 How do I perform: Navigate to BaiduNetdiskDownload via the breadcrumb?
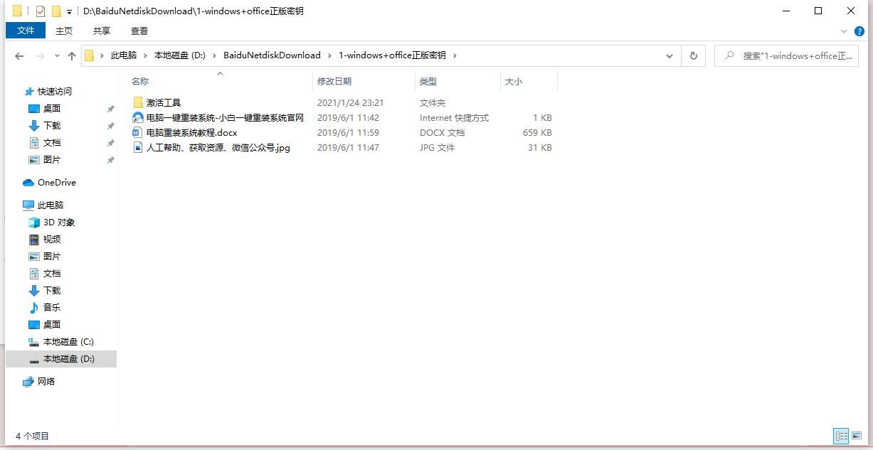pyautogui.click(x=272, y=55)
